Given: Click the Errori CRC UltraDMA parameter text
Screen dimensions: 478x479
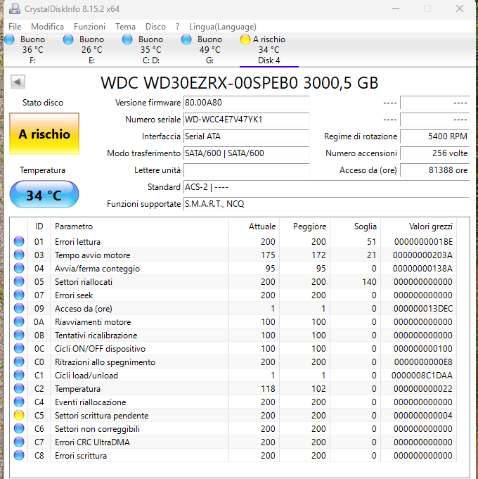Looking at the screenshot, I should coord(92,442).
